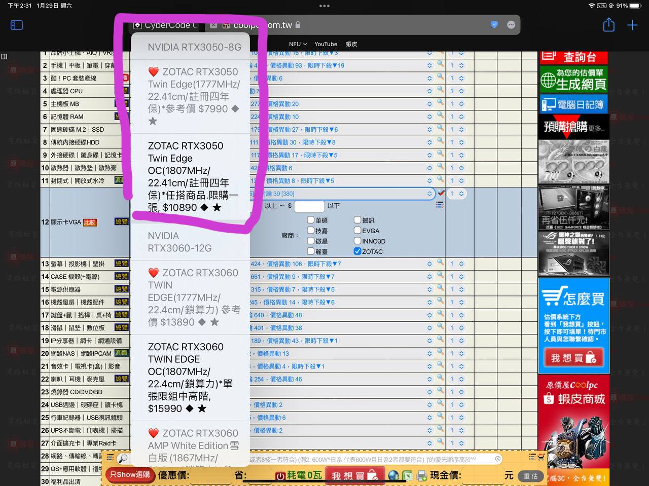Tap the Safari share icon

point(609,25)
